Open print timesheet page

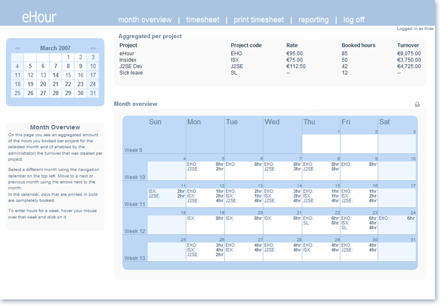tap(259, 20)
